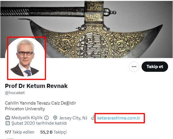The image size is (173, 139).
Task: Click the Takip et follow button
Action: pyautogui.click(x=155, y=67)
